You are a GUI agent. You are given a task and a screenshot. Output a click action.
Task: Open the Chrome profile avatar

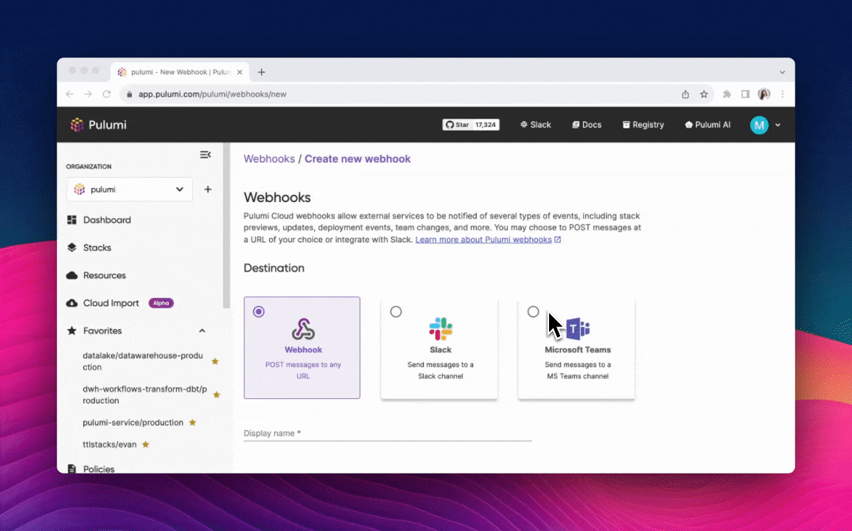[764, 94]
